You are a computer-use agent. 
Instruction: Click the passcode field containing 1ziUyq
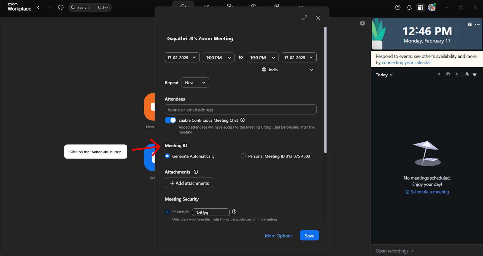tap(211, 212)
